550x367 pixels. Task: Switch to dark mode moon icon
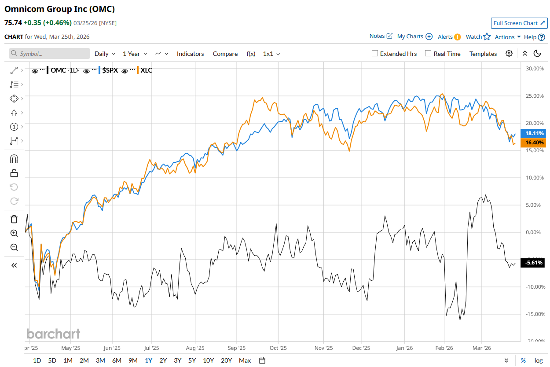pyautogui.click(x=537, y=53)
